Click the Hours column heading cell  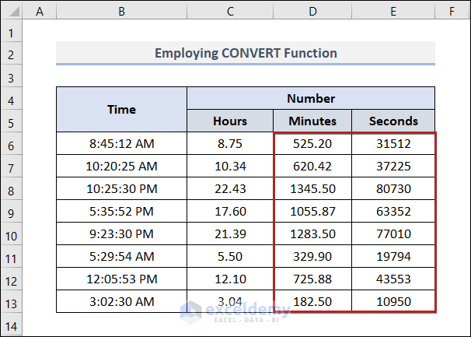click(230, 121)
